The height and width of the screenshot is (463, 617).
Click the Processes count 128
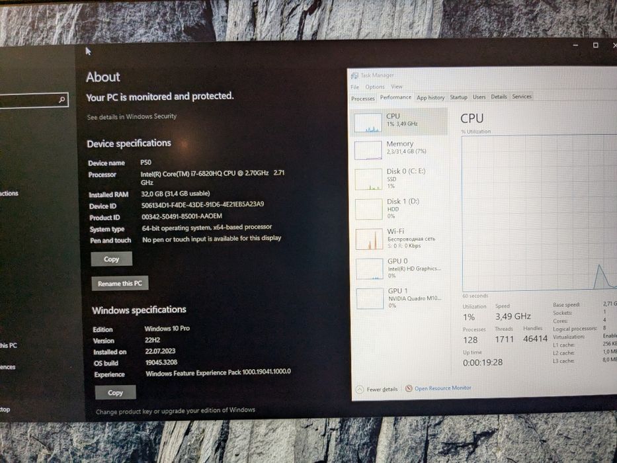pos(470,340)
